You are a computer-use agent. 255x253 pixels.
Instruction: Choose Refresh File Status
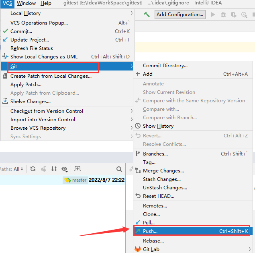coord(67,48)
